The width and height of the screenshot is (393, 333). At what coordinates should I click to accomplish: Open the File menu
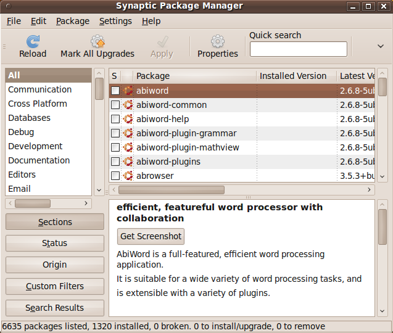[x=14, y=21]
